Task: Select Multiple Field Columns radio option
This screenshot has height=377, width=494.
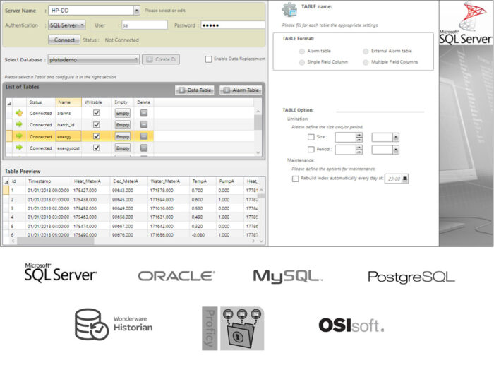Action: [366, 62]
